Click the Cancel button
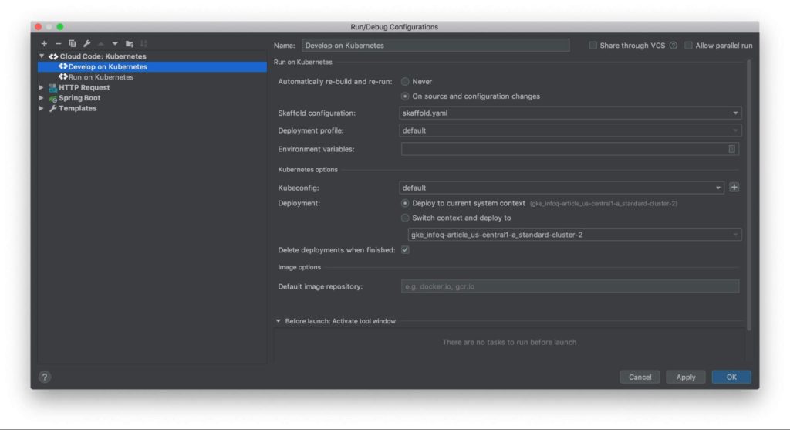790x430 pixels. click(x=640, y=377)
